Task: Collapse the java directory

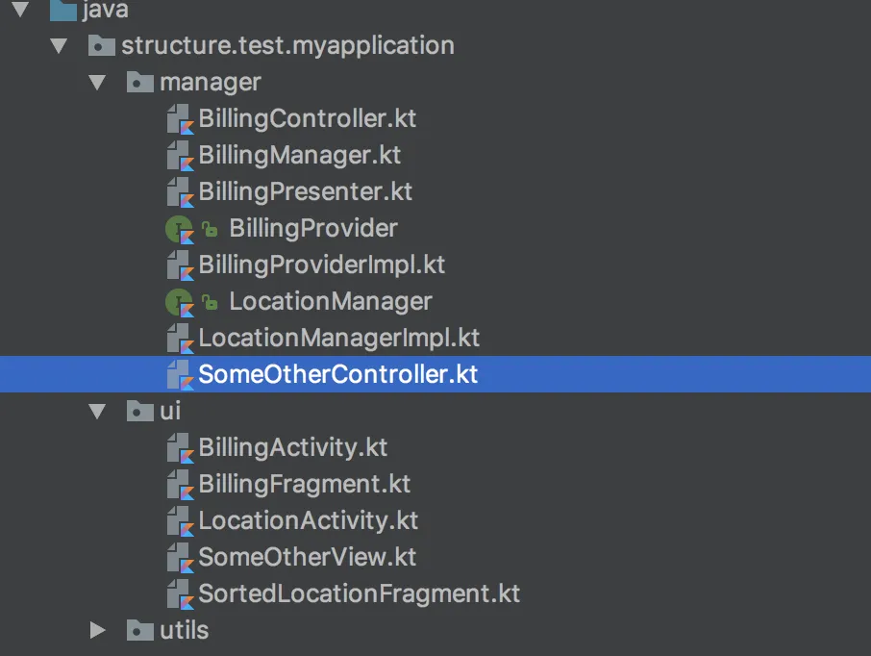Action: 21,11
